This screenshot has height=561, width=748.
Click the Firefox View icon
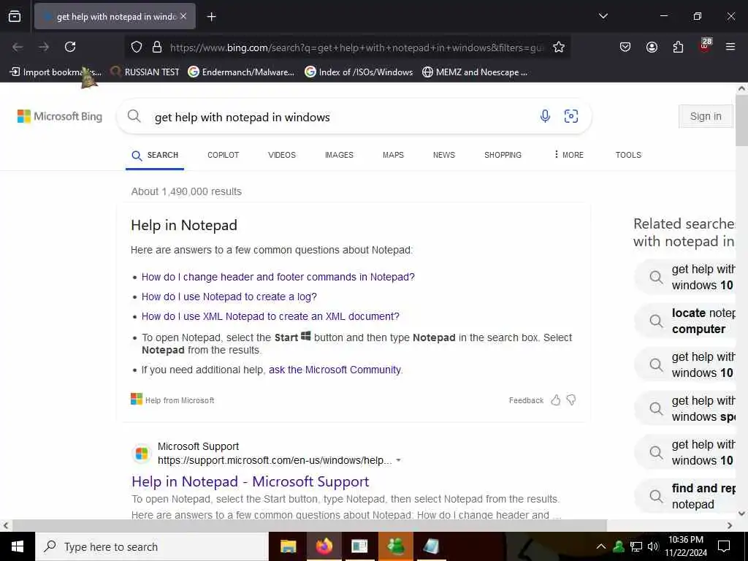click(15, 16)
